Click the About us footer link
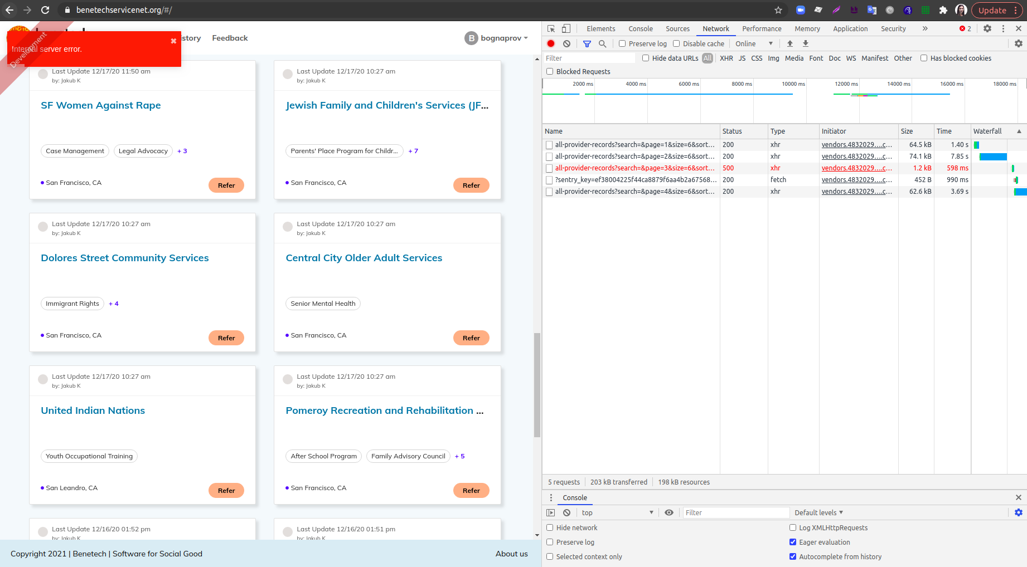 (x=512, y=554)
